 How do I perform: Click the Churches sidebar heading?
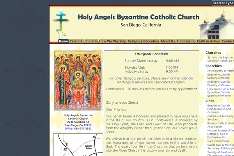click(x=213, y=53)
